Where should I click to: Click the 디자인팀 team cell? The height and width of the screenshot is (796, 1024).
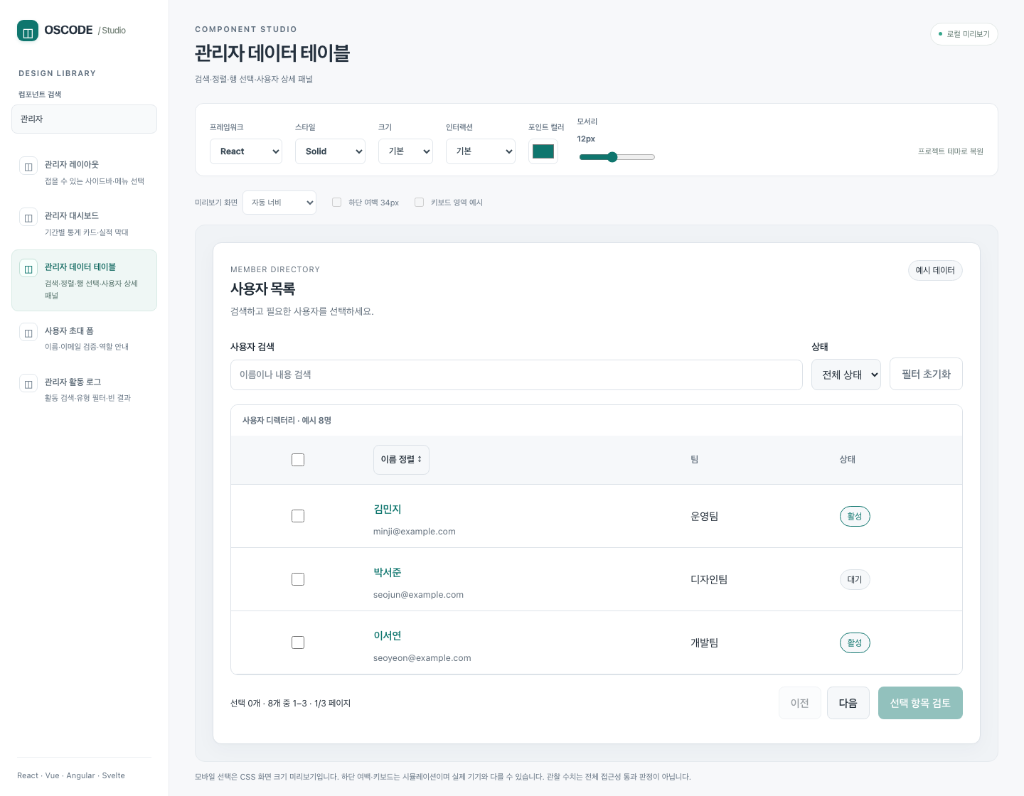click(x=709, y=579)
